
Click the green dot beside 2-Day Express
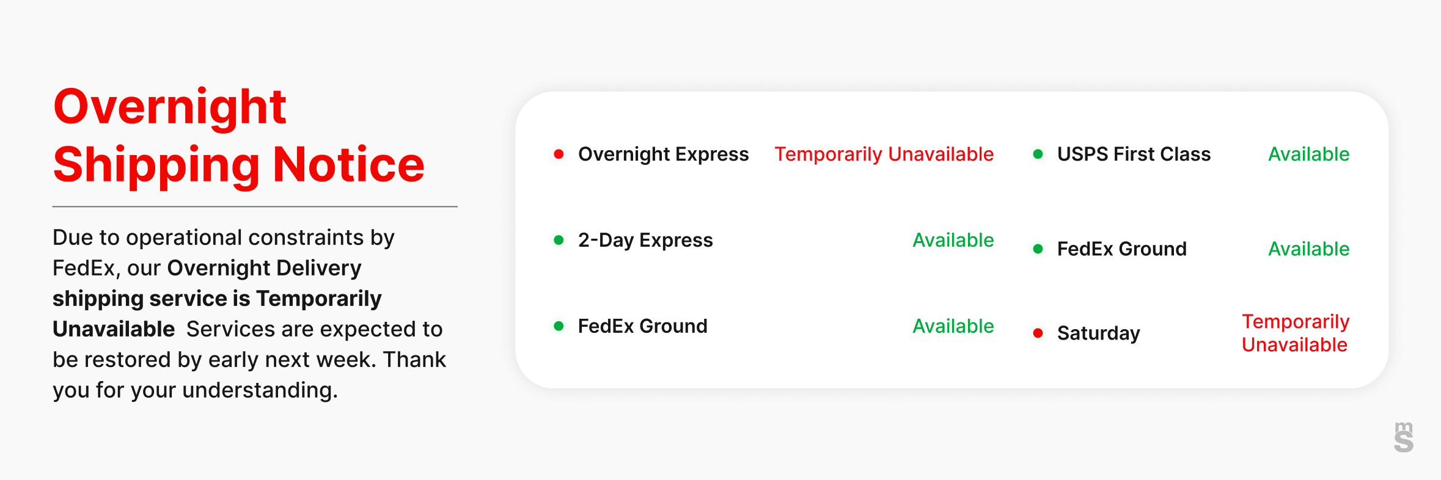559,240
